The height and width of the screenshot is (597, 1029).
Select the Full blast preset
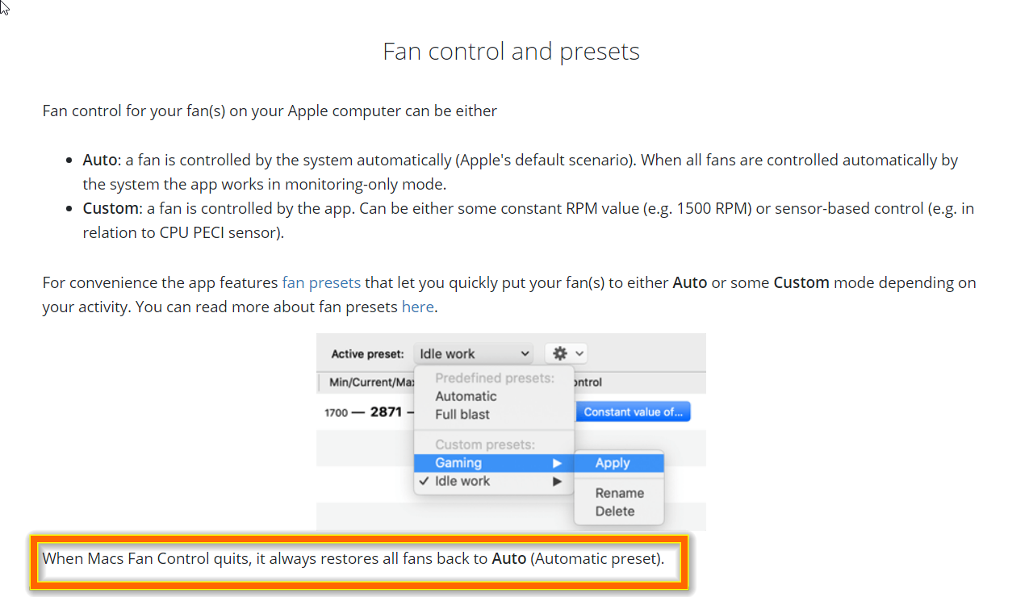tap(462, 414)
